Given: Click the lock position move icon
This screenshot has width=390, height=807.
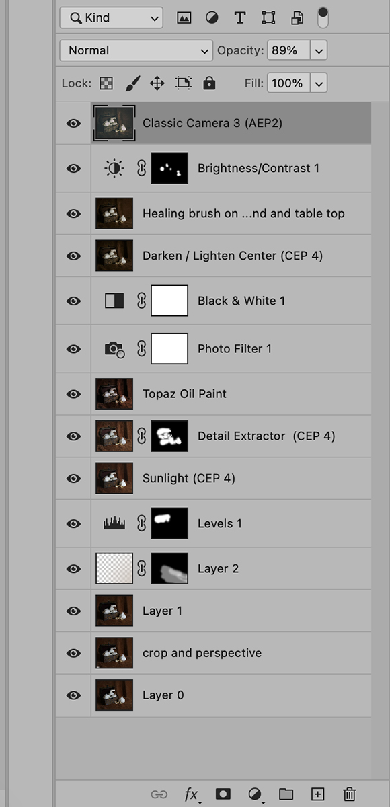Looking at the screenshot, I should 157,83.
